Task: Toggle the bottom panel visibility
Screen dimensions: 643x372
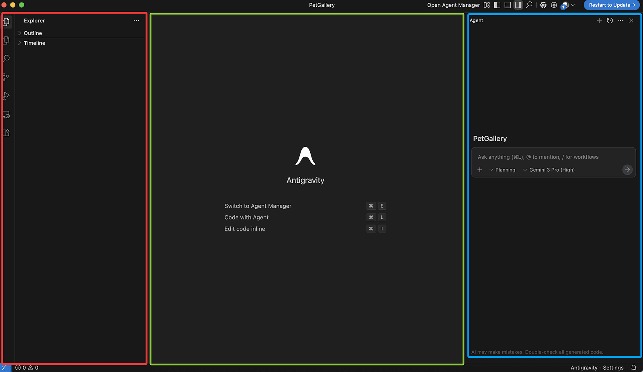Action: [508, 5]
